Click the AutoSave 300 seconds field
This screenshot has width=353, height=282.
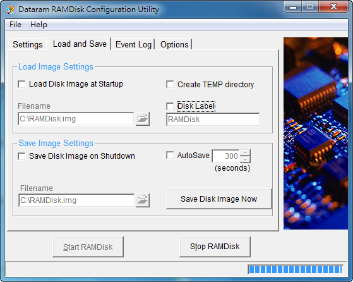click(225, 156)
